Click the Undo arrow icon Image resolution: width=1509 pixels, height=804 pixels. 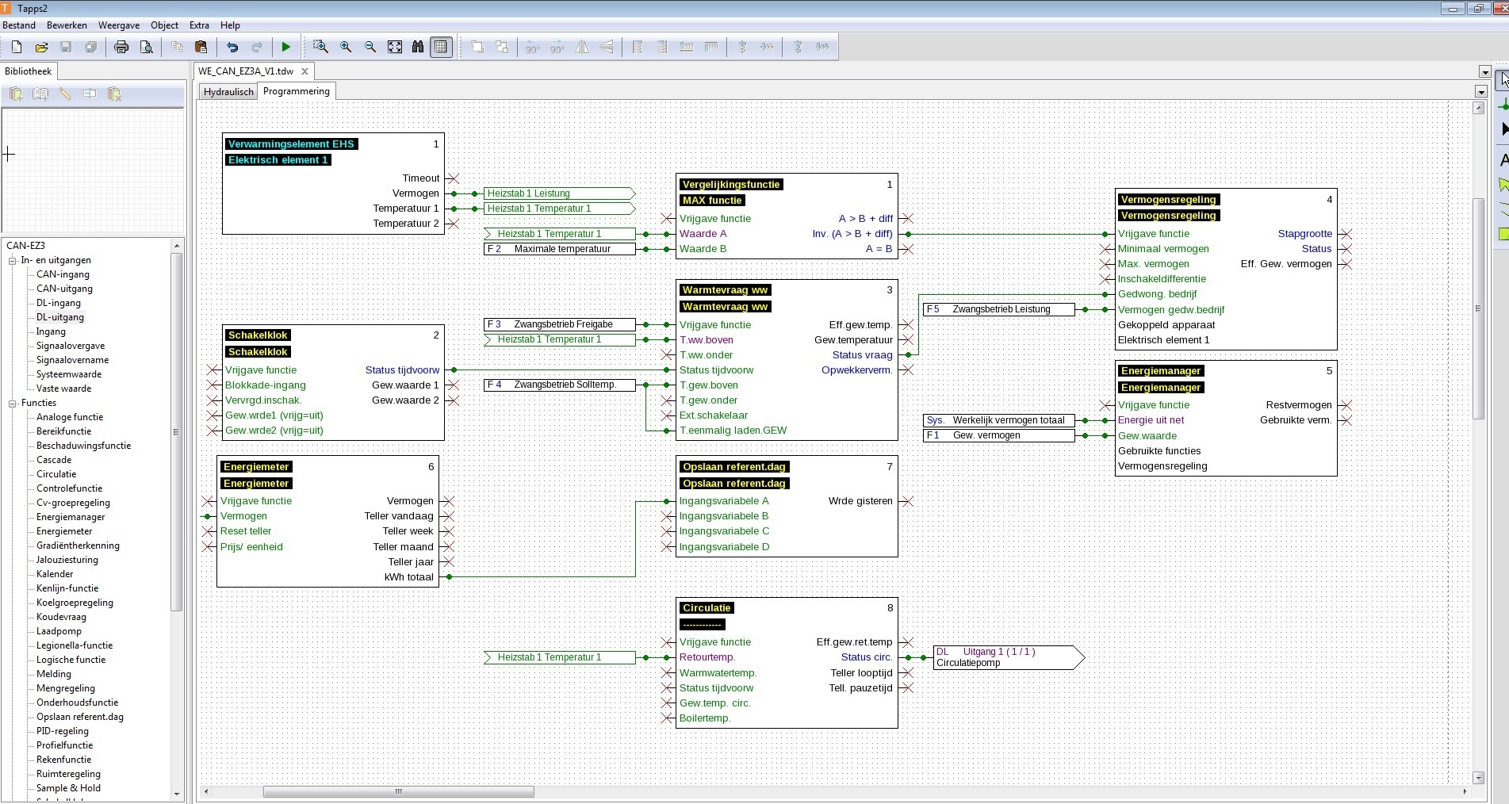[232, 48]
